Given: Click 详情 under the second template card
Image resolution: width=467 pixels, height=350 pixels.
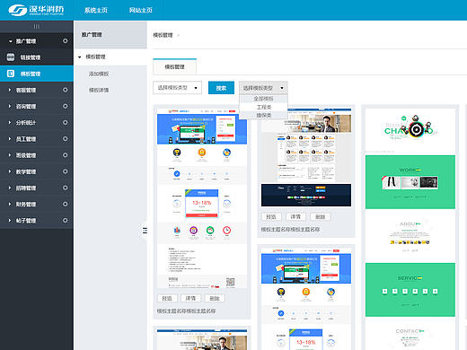Looking at the screenshot, I should coord(295,216).
